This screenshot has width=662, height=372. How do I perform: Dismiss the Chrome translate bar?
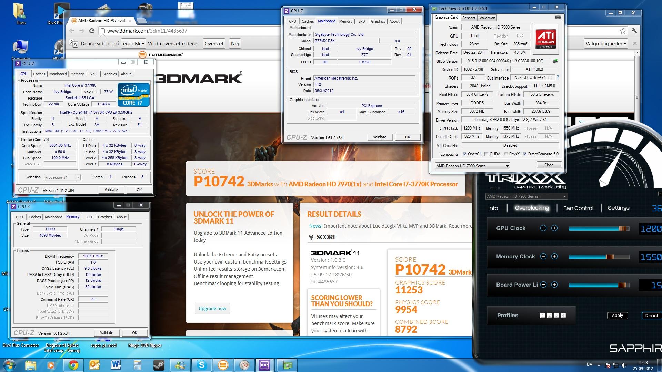[x=635, y=44]
